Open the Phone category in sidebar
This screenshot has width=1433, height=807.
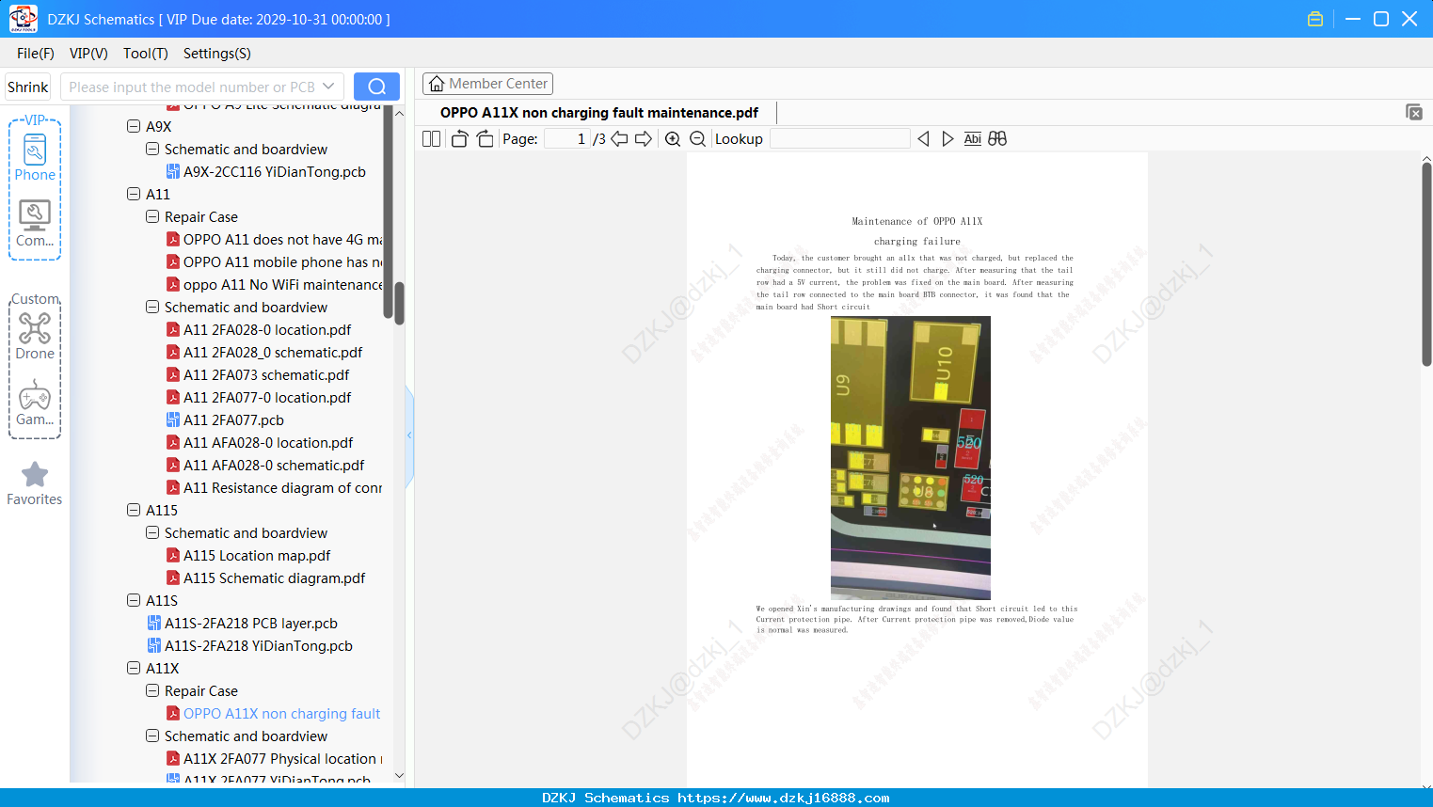pyautogui.click(x=35, y=158)
